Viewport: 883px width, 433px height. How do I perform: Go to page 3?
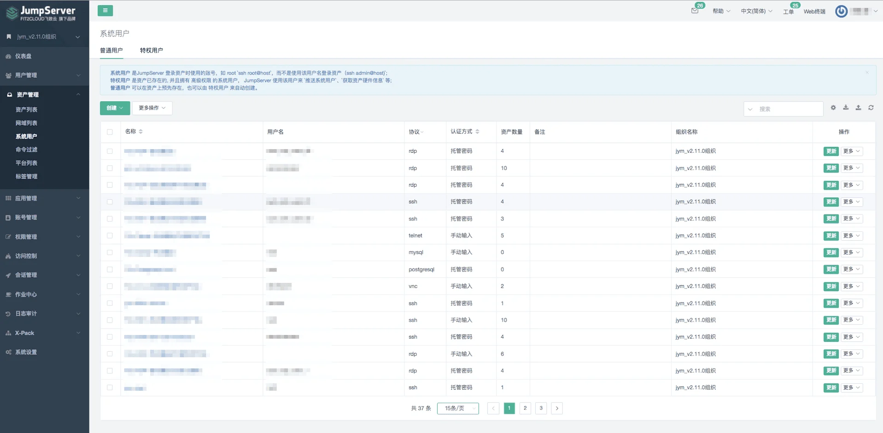[x=541, y=408]
